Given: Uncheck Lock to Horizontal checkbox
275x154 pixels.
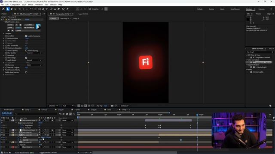Looking at the screenshot, I should 26,36.
